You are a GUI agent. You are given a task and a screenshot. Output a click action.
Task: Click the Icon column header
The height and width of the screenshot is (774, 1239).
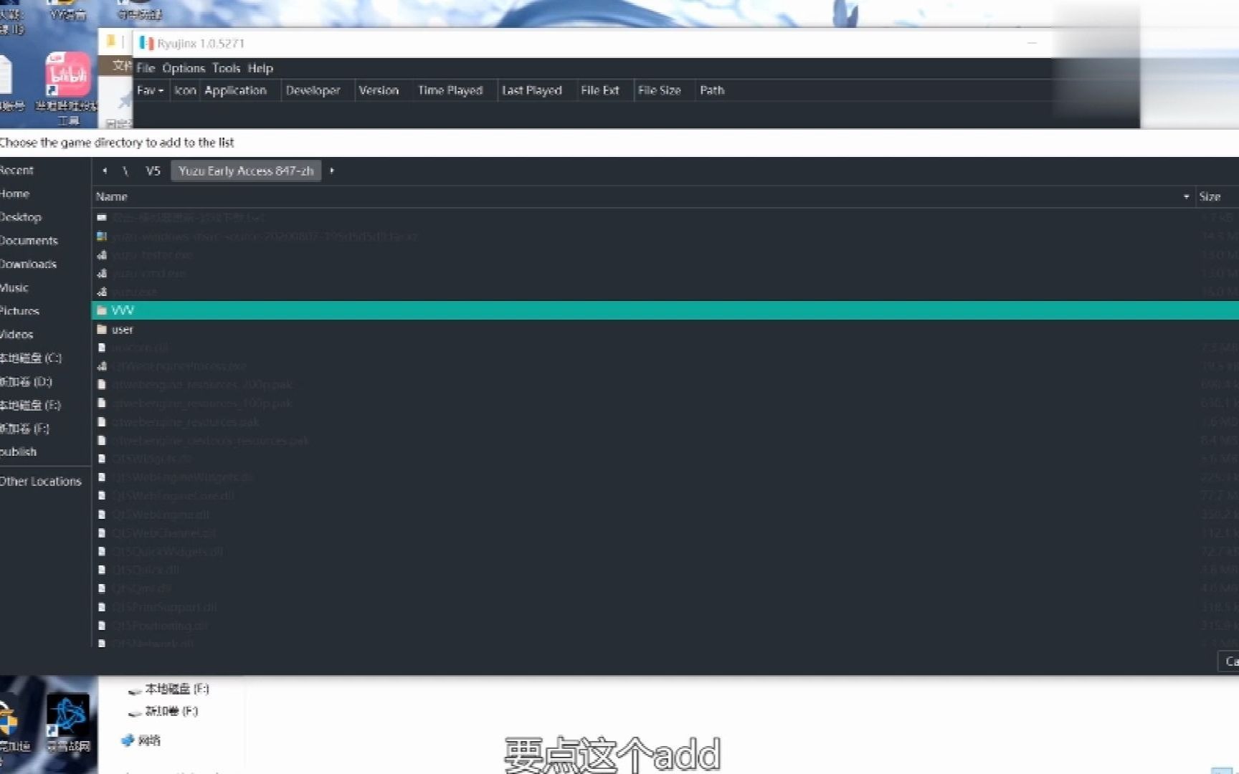coord(185,90)
